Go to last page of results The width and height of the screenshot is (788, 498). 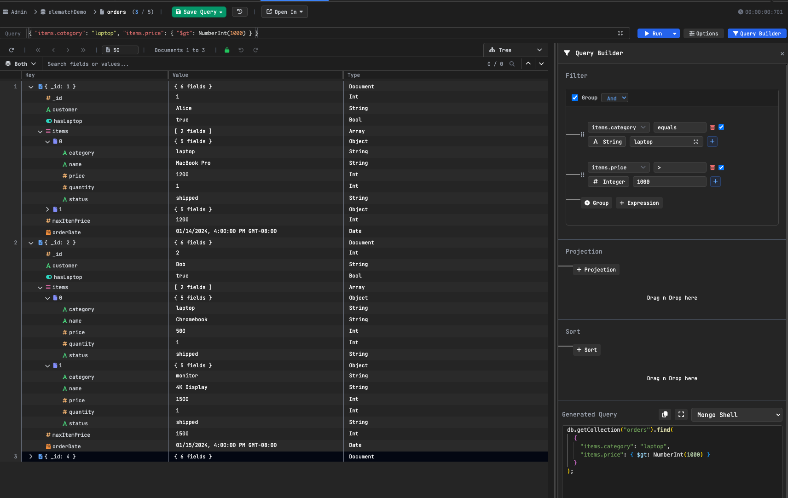pyautogui.click(x=83, y=50)
